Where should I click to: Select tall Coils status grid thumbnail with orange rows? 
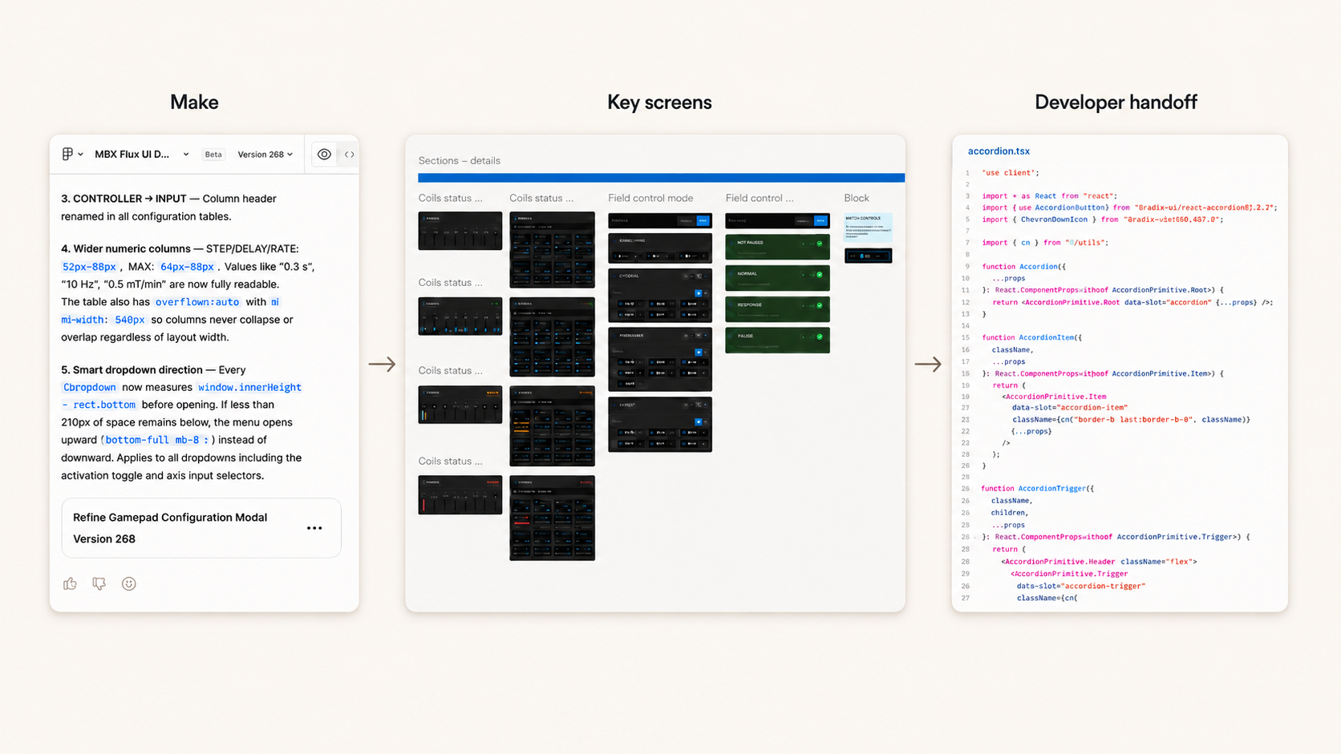click(552, 426)
